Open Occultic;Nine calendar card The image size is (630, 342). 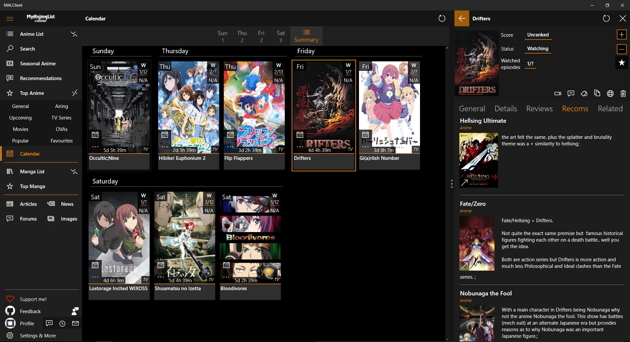click(119, 115)
